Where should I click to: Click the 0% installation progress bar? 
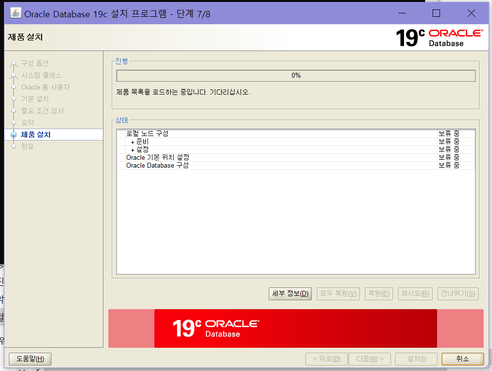(x=296, y=76)
